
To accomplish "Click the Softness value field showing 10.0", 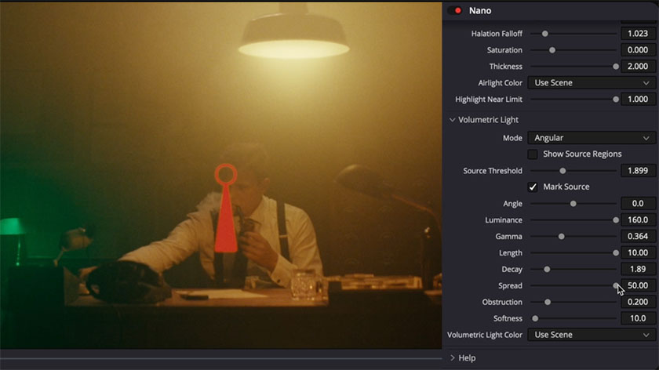I will pyautogui.click(x=638, y=318).
